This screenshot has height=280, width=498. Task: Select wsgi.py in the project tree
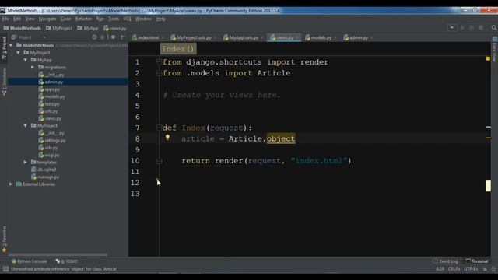tap(52, 155)
